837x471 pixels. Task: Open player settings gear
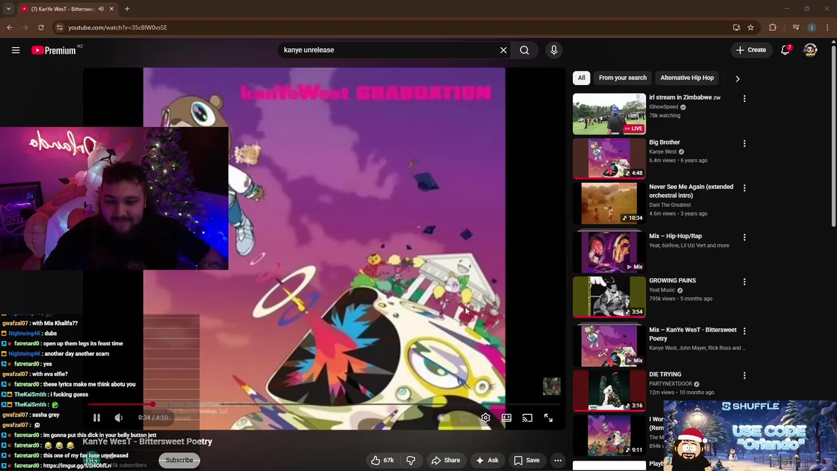click(x=485, y=418)
